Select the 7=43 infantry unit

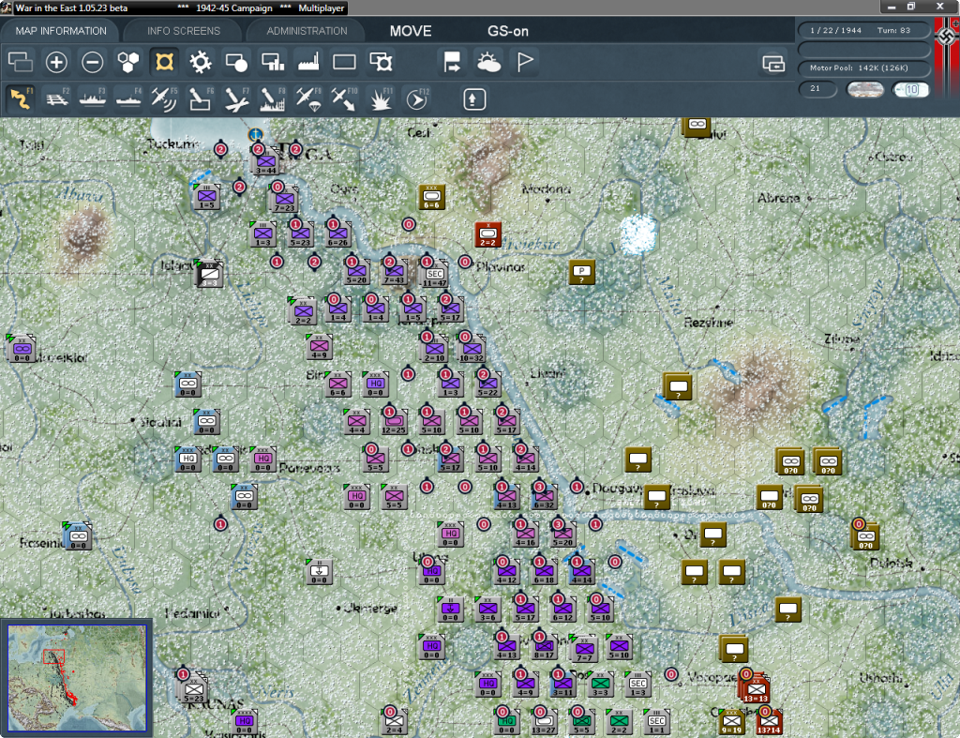coord(394,271)
